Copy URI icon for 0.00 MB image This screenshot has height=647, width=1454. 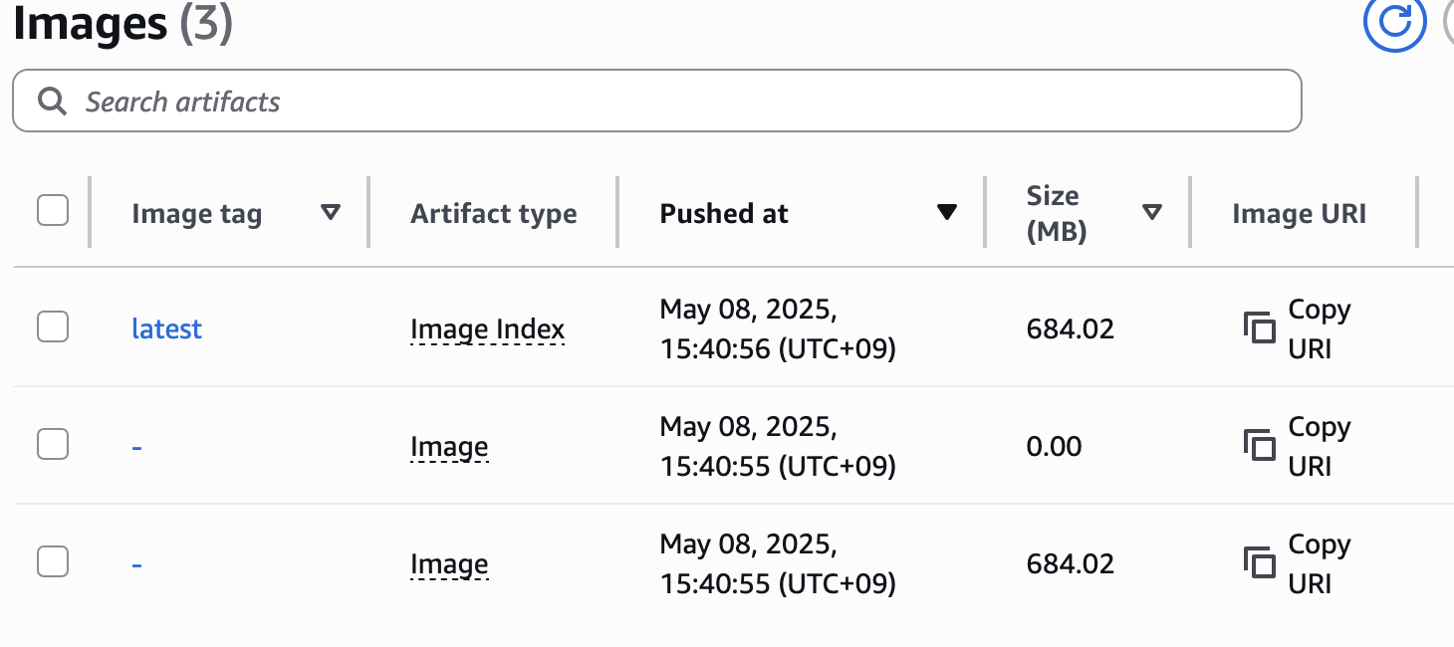(x=1260, y=445)
